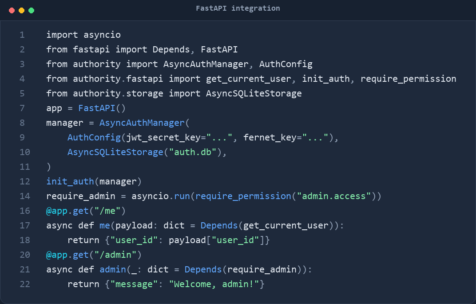Click 'init_auth(manager)' on line 12

pyautogui.click(x=94, y=181)
